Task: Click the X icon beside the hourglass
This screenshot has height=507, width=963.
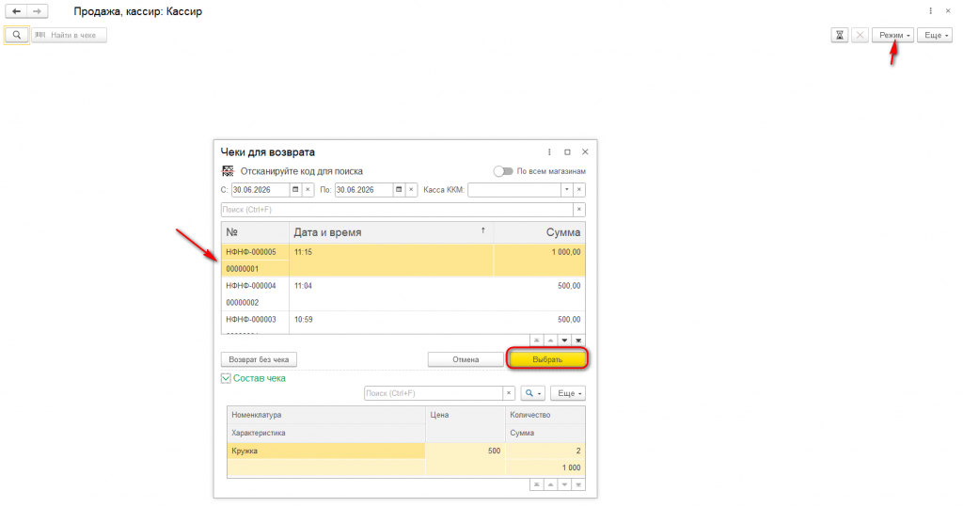Action: (860, 35)
